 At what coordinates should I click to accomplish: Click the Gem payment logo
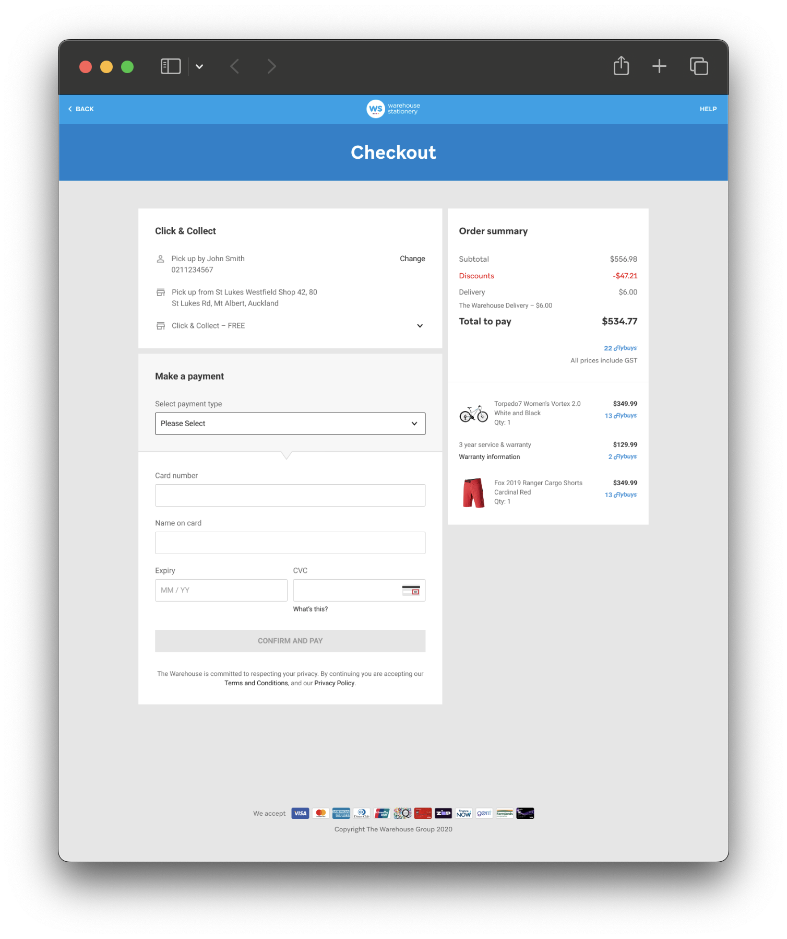(x=484, y=813)
